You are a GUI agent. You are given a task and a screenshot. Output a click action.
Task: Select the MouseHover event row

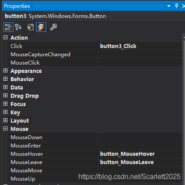pyautogui.click(x=95, y=154)
